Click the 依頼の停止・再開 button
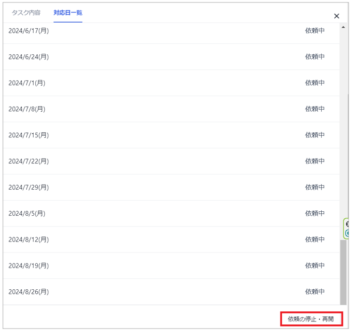 [311, 319]
